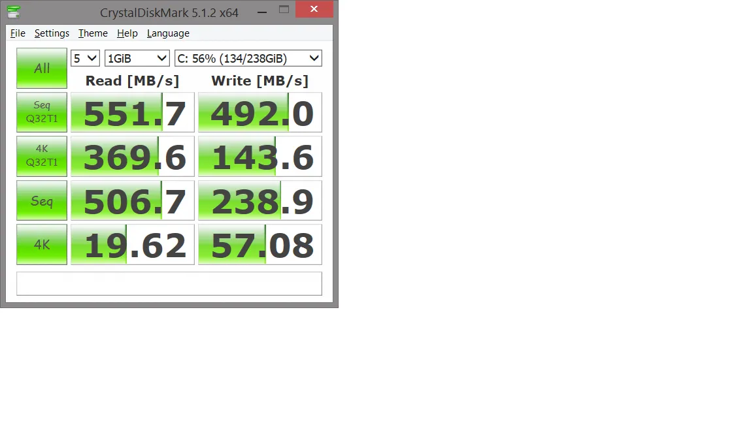Run the plain 4K benchmark
The height and width of the screenshot is (423, 753).
(42, 245)
